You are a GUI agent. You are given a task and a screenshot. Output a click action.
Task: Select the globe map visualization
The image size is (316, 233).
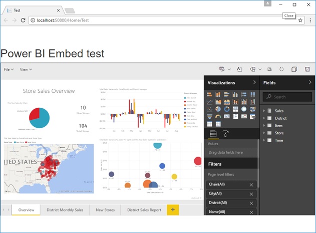244,109
